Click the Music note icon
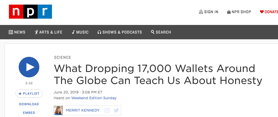 (73, 32)
